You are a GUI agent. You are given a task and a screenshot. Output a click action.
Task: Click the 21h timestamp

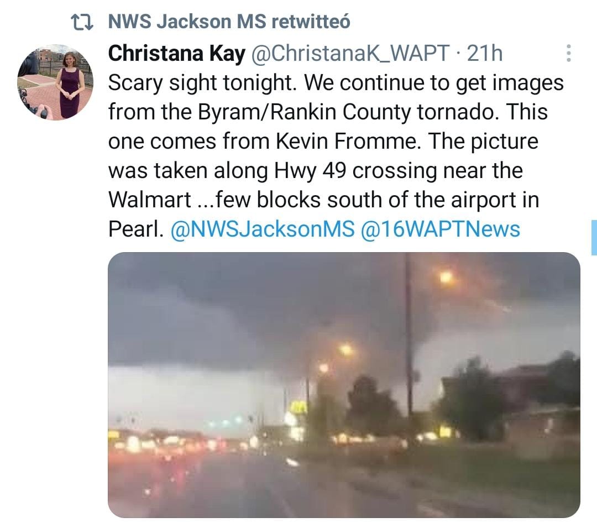click(484, 53)
